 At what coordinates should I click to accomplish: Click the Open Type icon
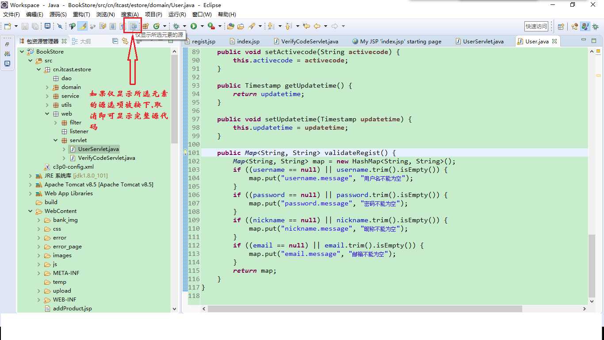tap(230, 26)
